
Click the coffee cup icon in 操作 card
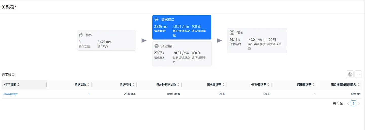coord(81,35)
